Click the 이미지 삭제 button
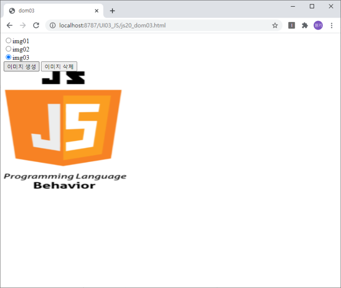341x288 pixels. click(59, 66)
